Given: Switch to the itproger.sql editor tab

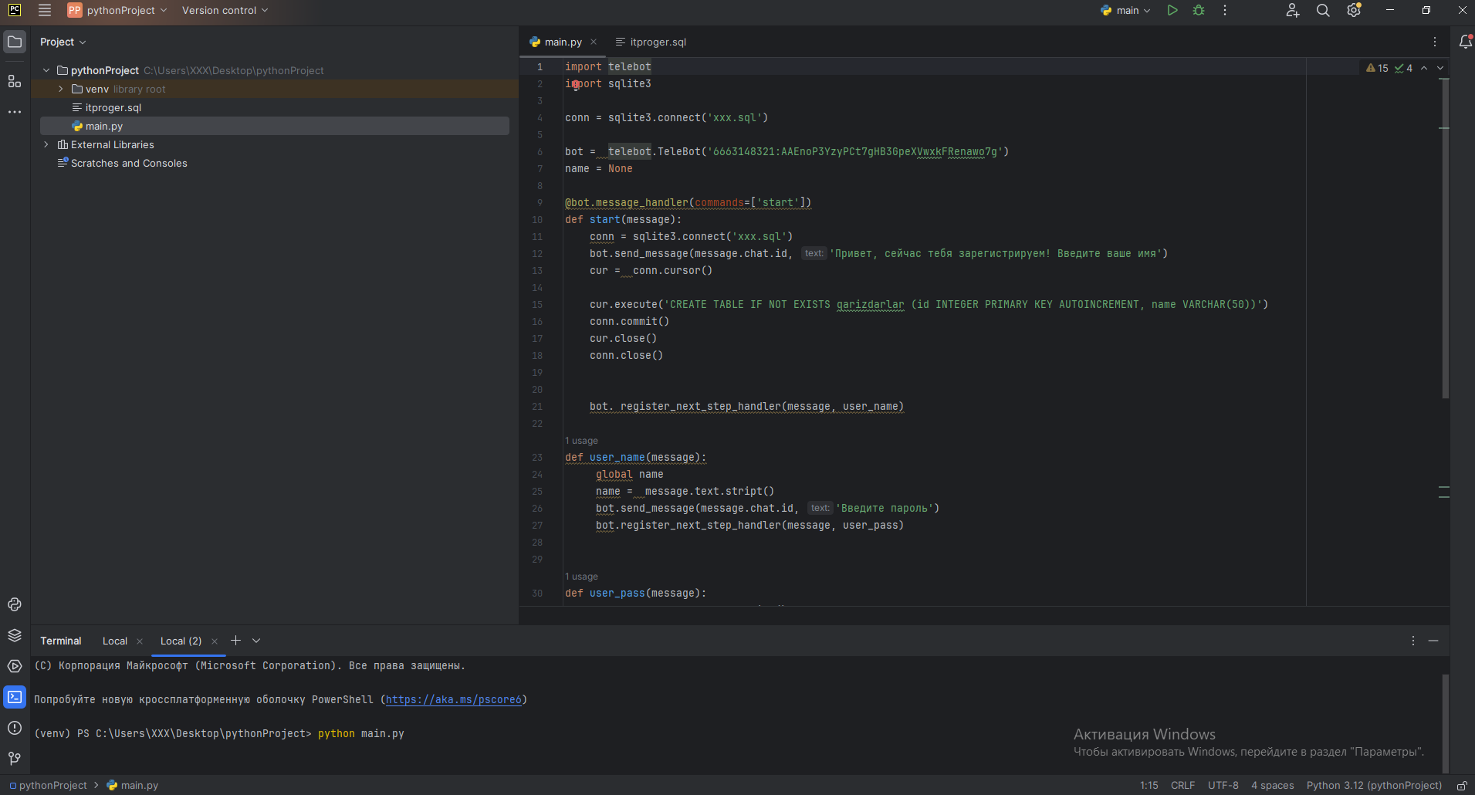Looking at the screenshot, I should pos(651,42).
